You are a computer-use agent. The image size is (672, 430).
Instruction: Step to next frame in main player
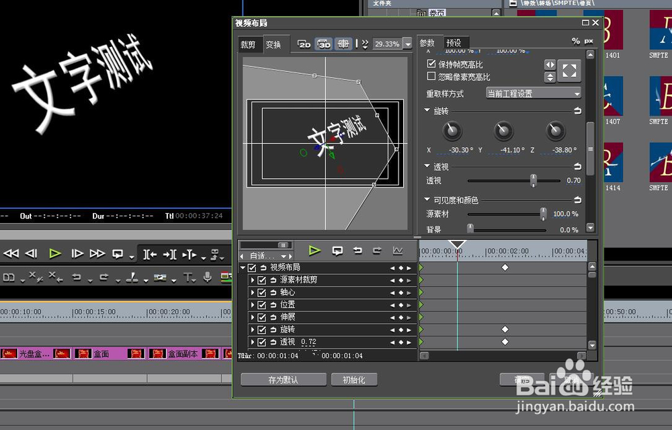(x=77, y=253)
